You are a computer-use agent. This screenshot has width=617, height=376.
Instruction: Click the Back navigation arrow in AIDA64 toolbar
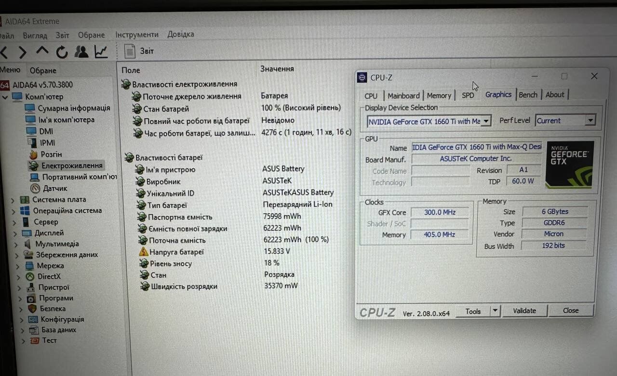coord(4,52)
